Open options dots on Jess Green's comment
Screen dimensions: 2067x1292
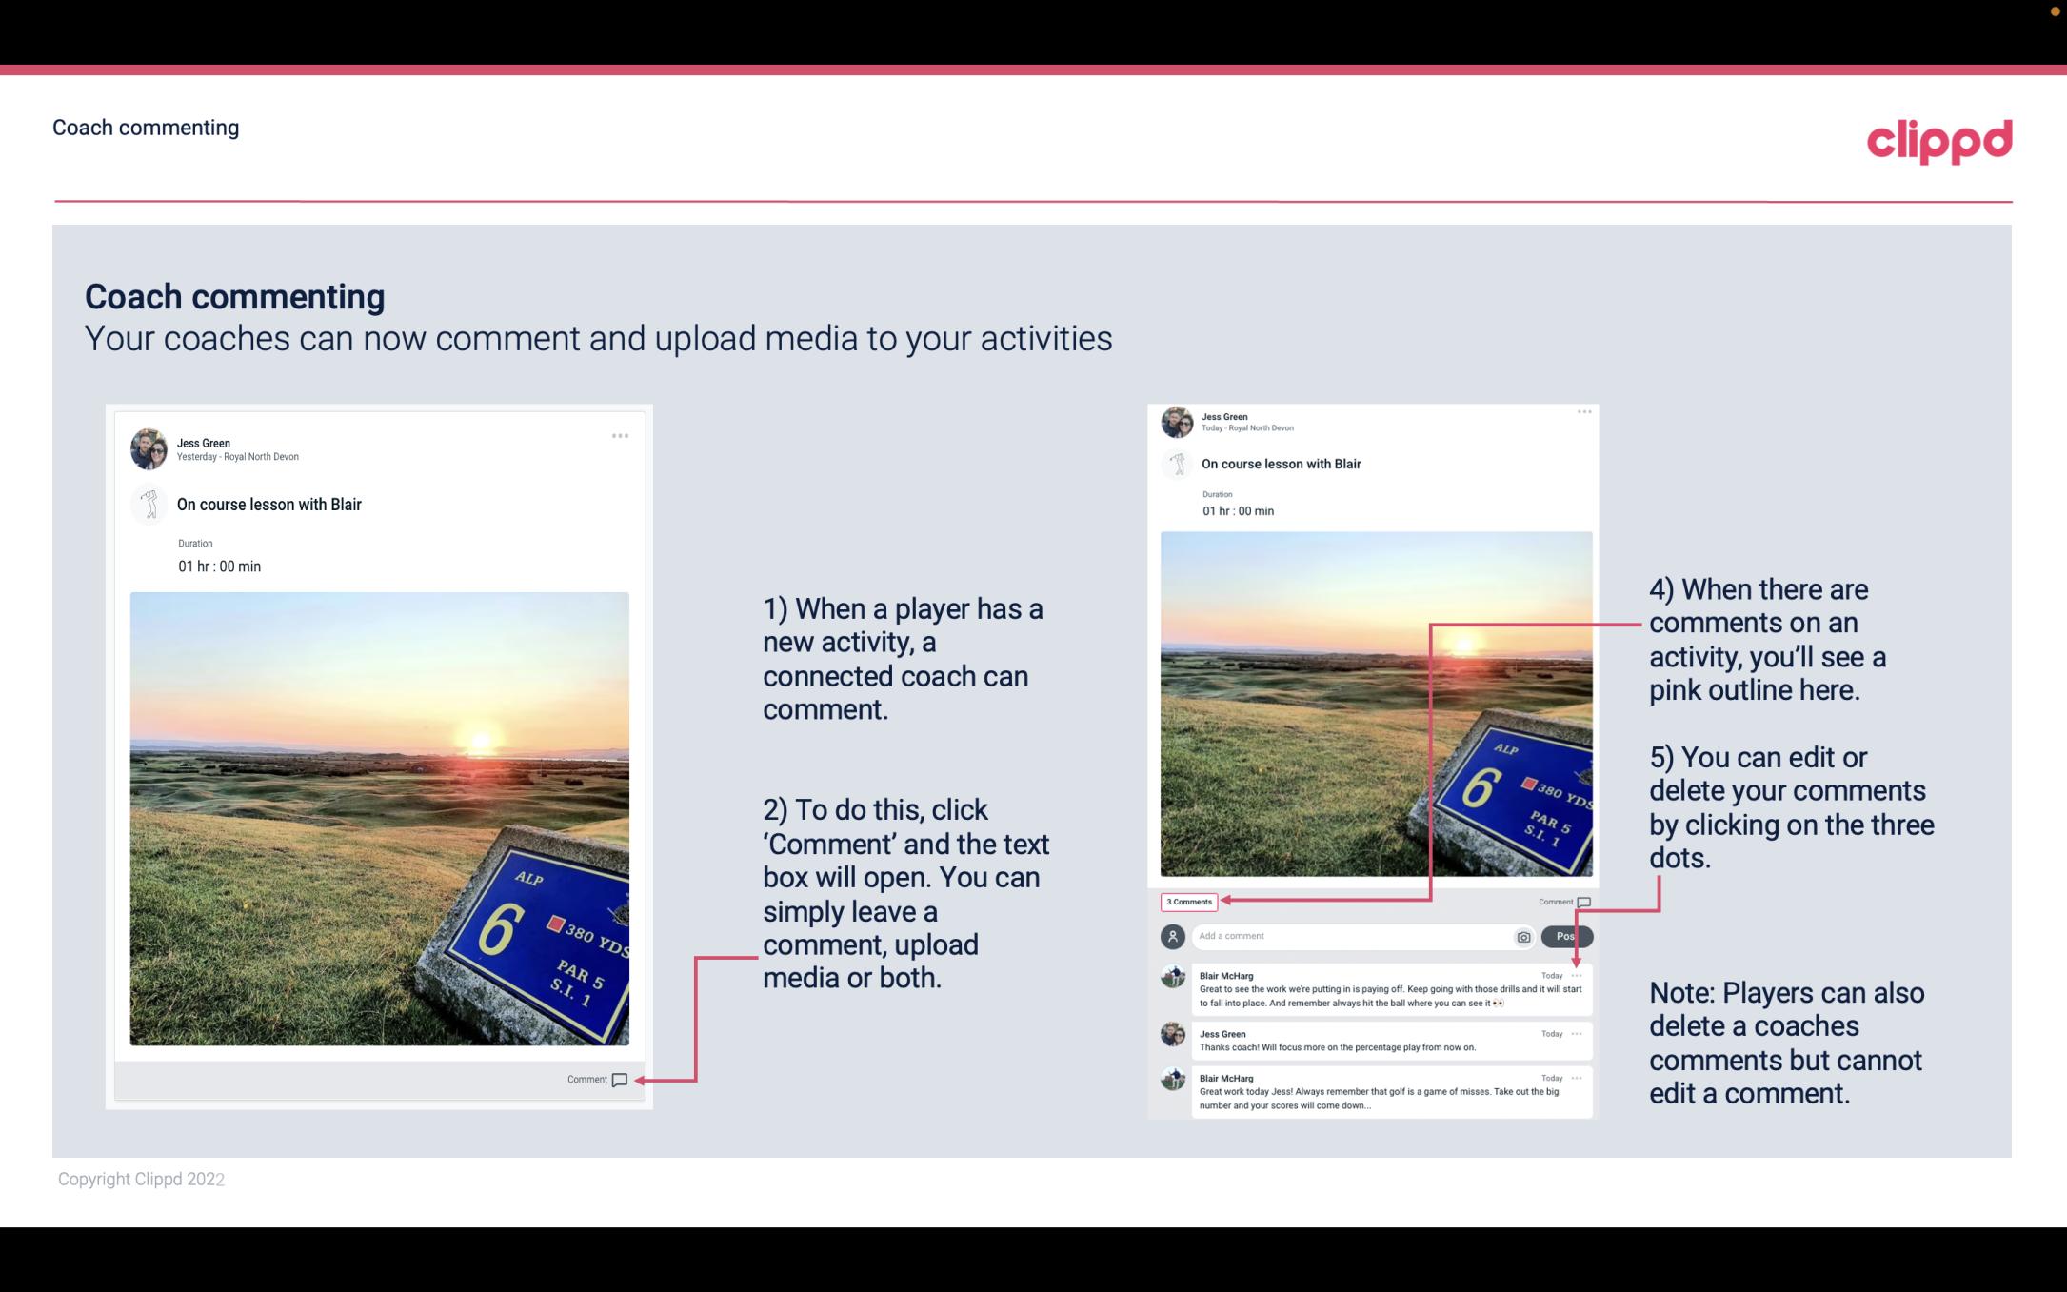pyautogui.click(x=1577, y=1034)
